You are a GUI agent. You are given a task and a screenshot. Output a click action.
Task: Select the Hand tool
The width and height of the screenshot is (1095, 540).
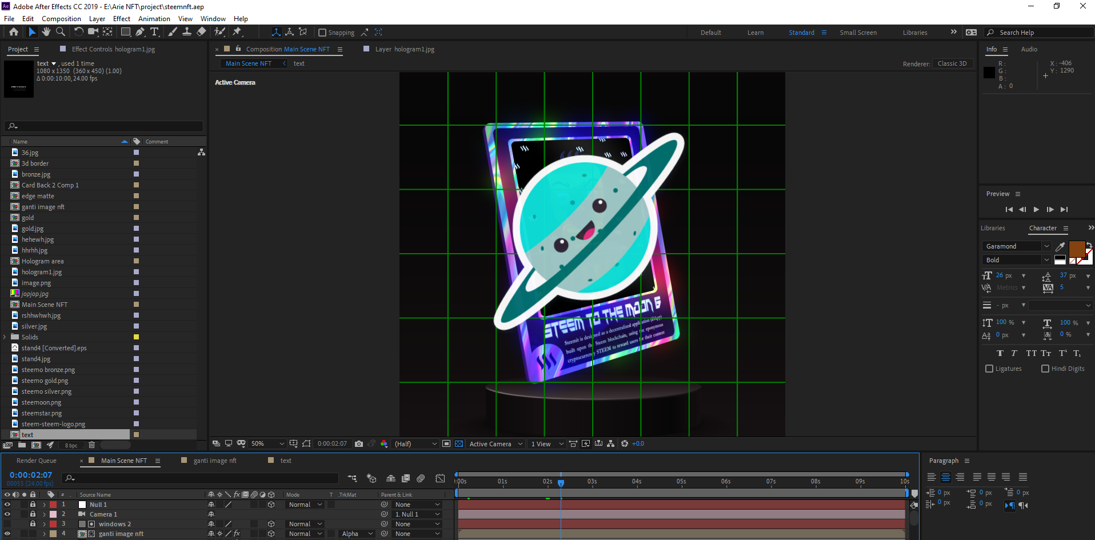(46, 32)
